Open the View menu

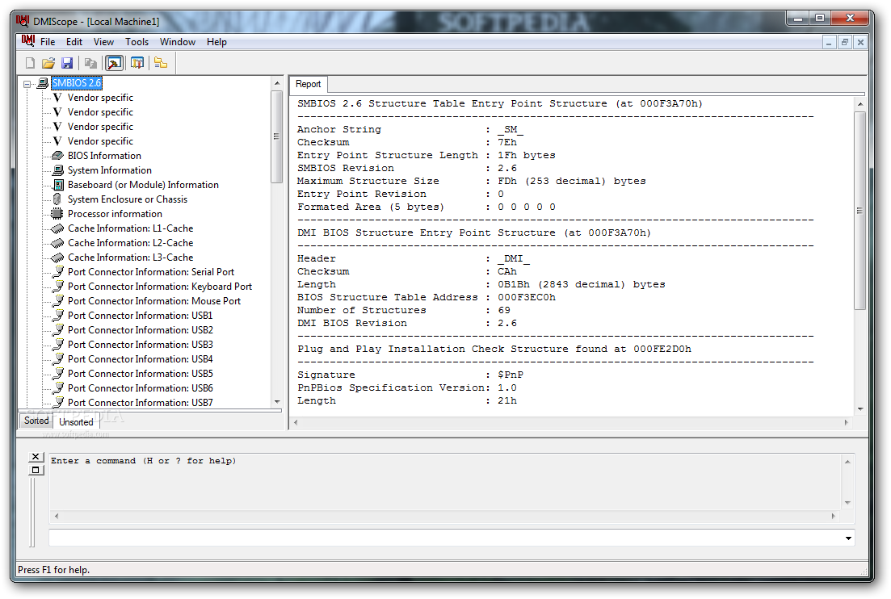103,41
